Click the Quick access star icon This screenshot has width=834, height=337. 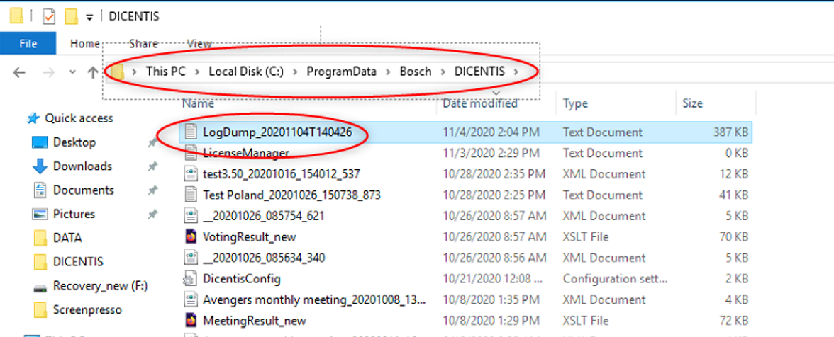point(33,118)
